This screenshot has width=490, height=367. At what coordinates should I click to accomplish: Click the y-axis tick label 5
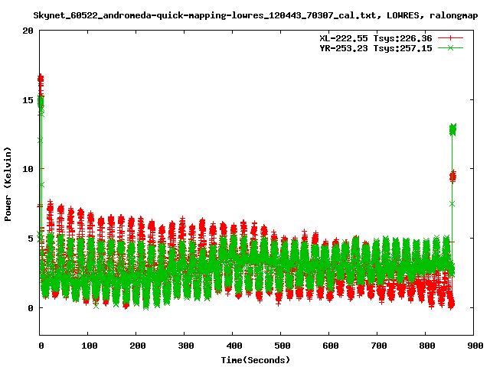click(x=31, y=239)
